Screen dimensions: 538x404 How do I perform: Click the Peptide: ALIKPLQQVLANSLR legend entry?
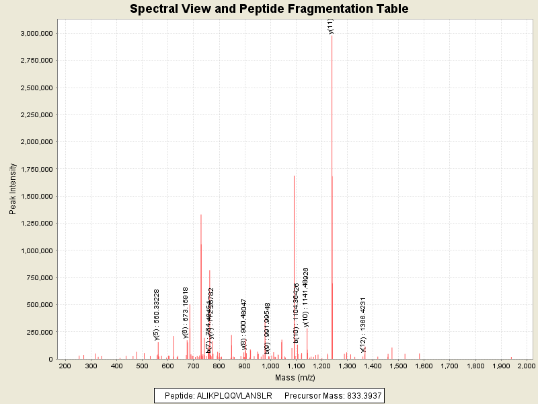pos(219,396)
